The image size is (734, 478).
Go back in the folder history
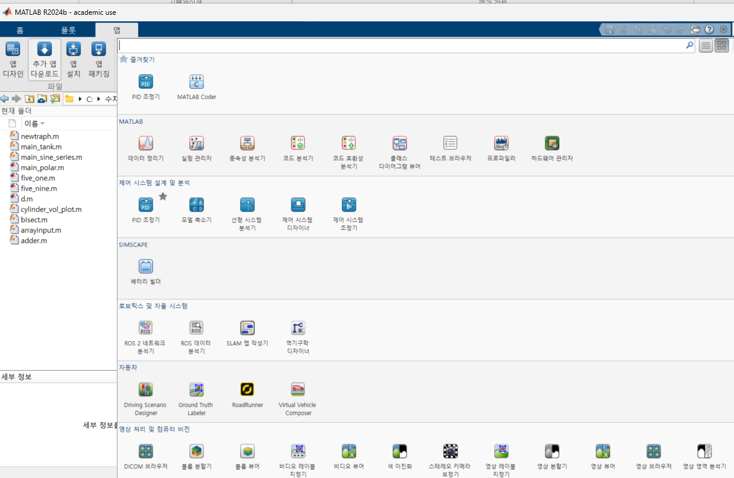click(4, 99)
